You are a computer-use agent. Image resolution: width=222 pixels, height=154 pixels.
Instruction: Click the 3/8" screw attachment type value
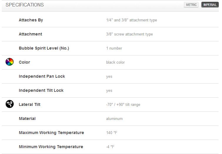(130, 34)
